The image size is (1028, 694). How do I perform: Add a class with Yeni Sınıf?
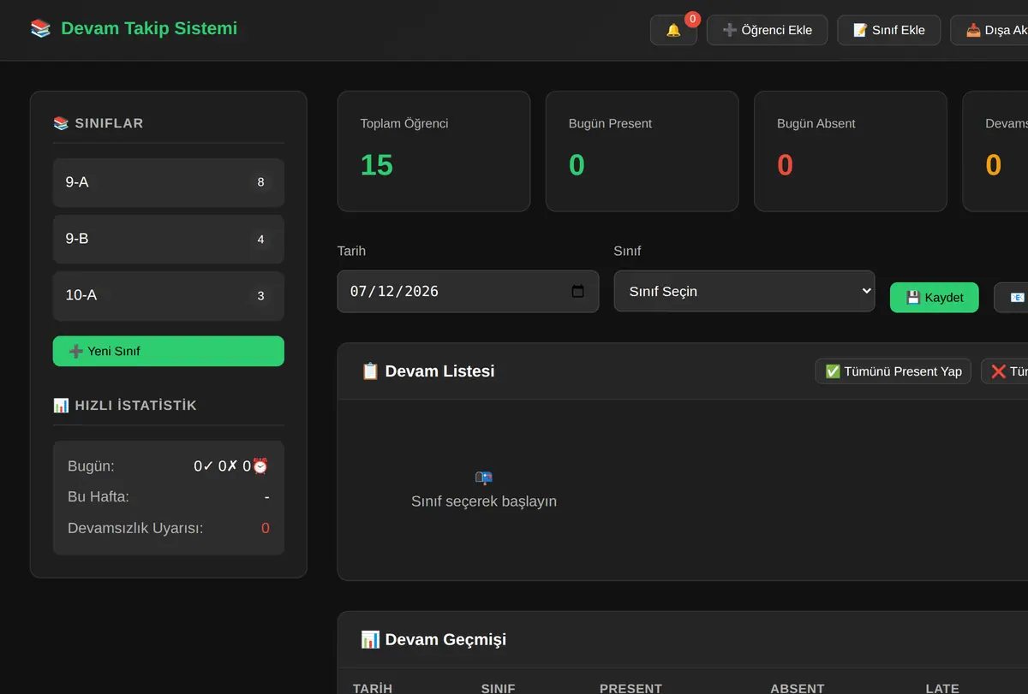pyautogui.click(x=169, y=351)
